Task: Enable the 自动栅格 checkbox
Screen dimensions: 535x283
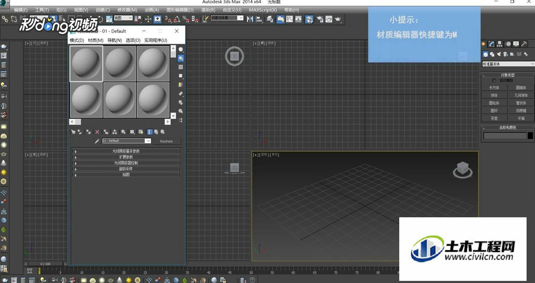Action: (494, 80)
